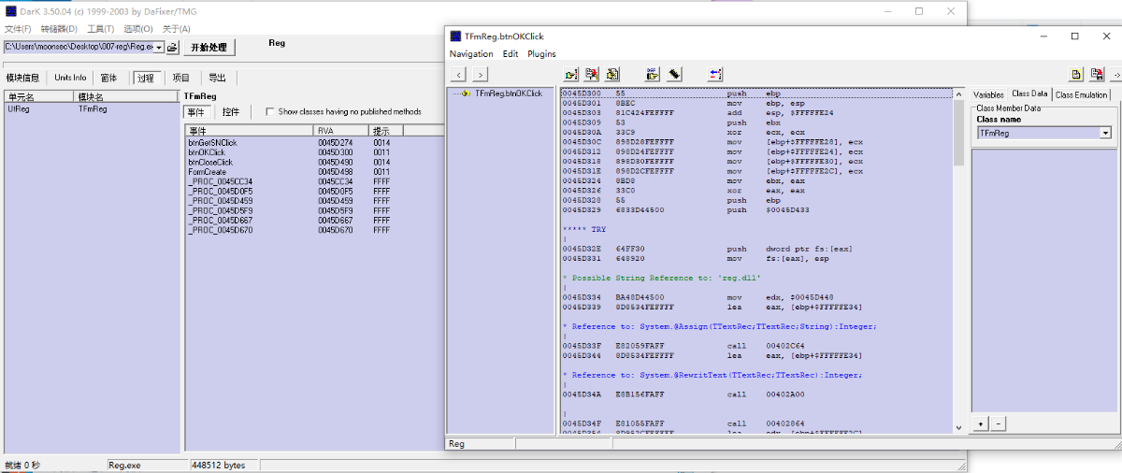Open the Units Info tab

click(70, 78)
